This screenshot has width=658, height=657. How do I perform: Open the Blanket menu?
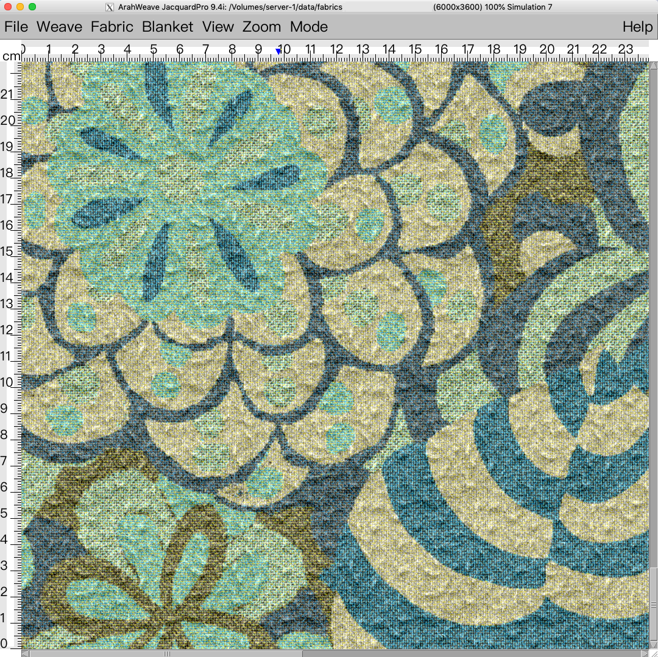pyautogui.click(x=168, y=27)
